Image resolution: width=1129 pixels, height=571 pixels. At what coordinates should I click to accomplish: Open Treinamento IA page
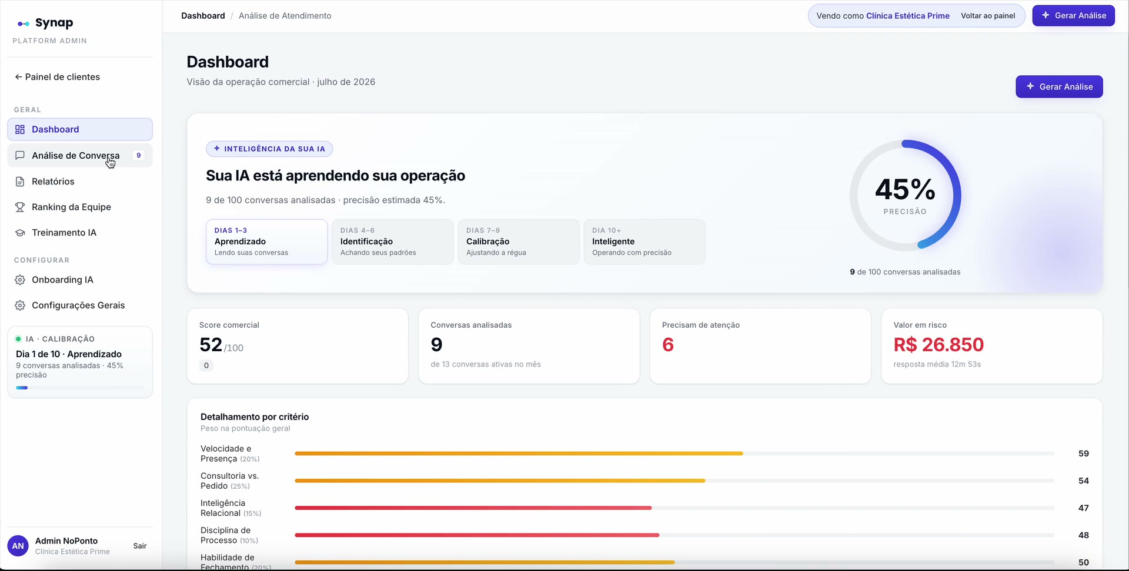[x=80, y=233]
